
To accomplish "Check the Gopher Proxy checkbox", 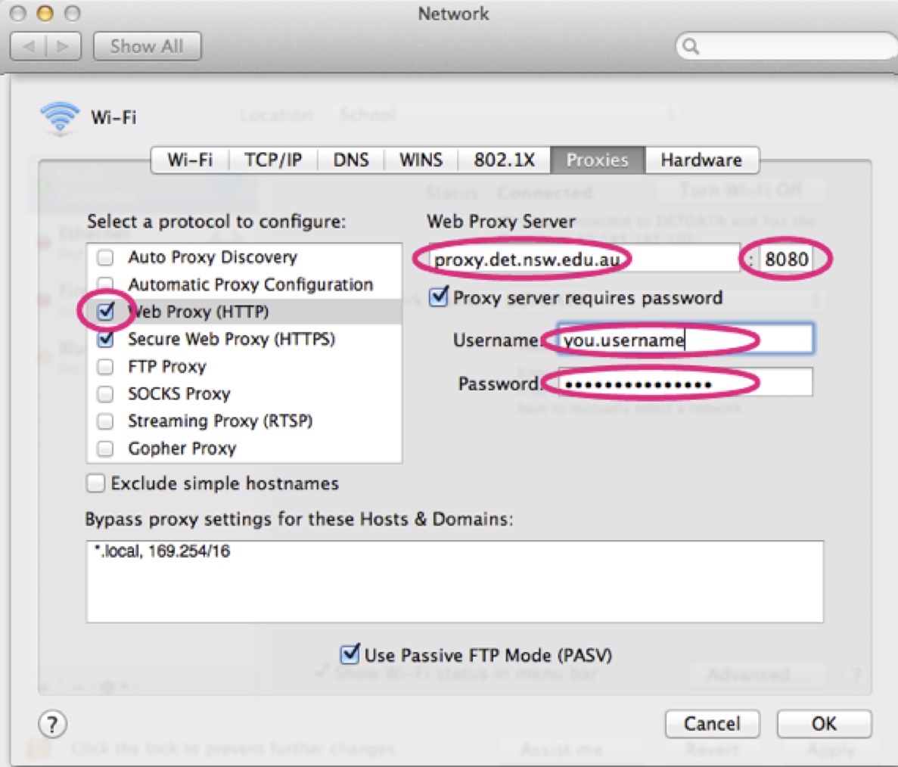I will (105, 448).
